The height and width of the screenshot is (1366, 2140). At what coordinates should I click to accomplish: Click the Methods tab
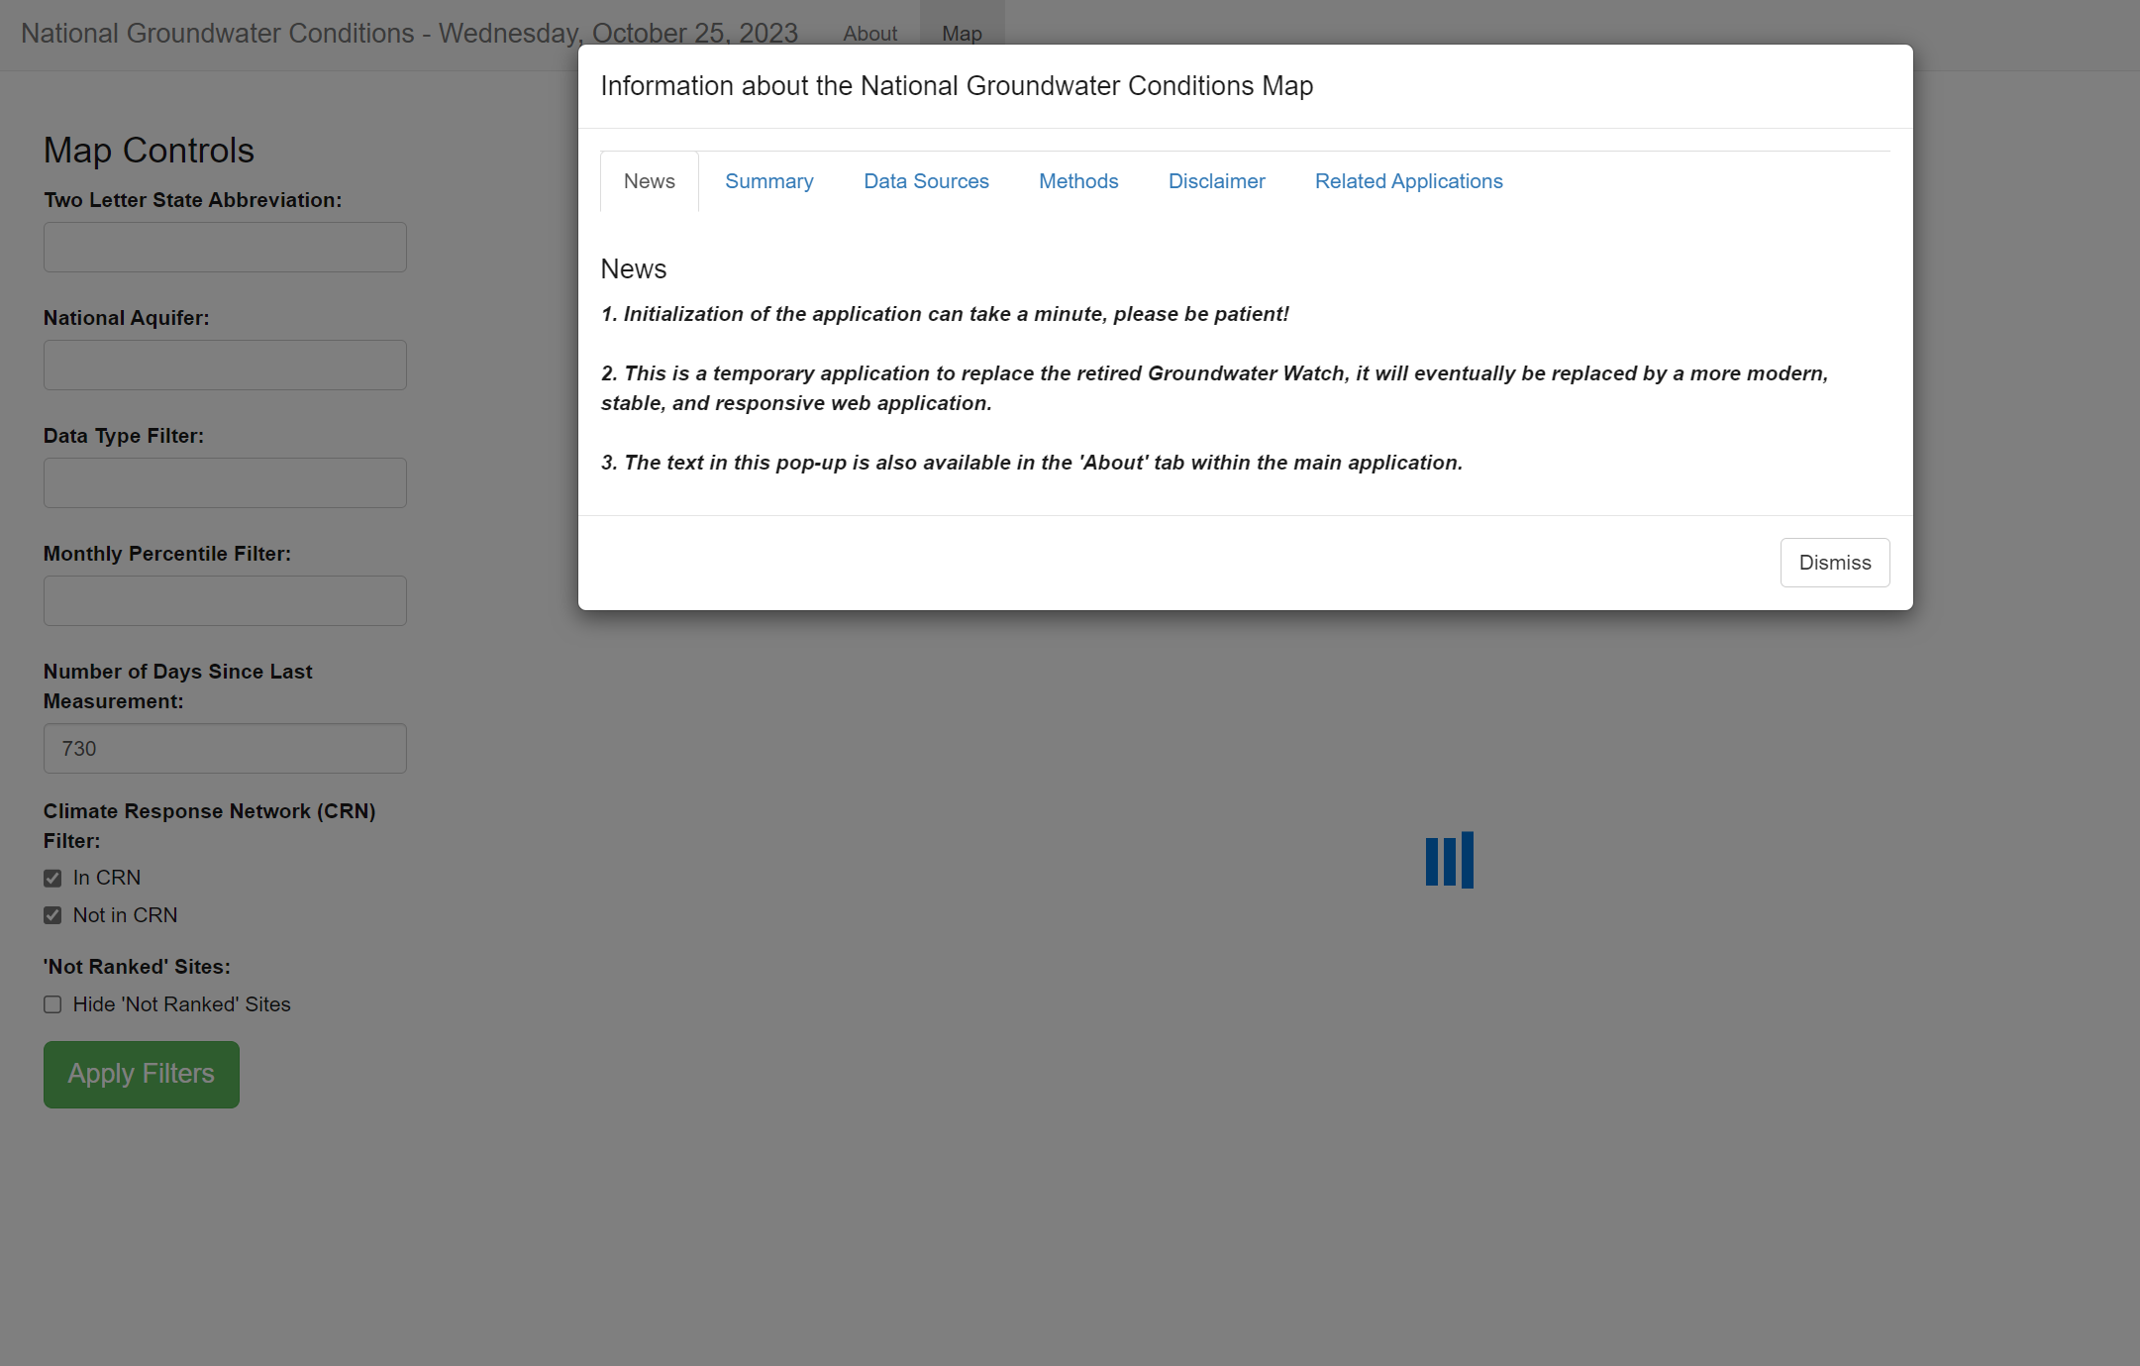pyautogui.click(x=1077, y=181)
